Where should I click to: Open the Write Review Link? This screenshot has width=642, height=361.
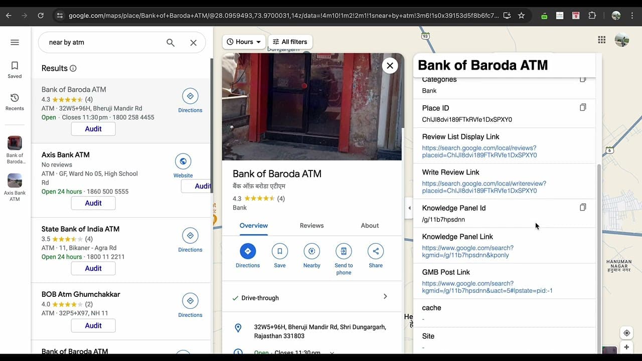click(484, 187)
